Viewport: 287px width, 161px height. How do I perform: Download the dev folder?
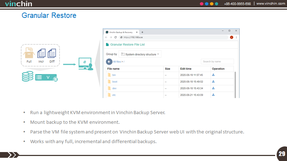pos(213,88)
